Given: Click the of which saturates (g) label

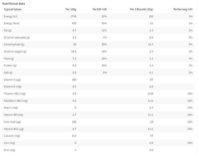Looking at the screenshot, I should coord(17,38).
